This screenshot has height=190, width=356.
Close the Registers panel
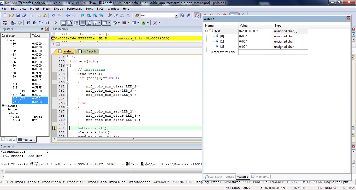[x=47, y=29]
